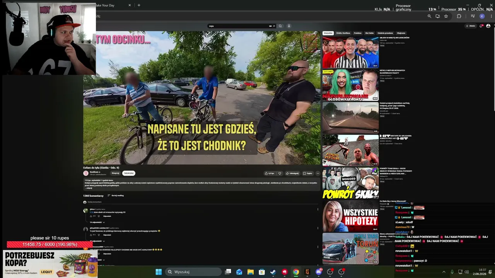Open the 'Wszystkie hipotezy' video thumbnail
The width and height of the screenshot is (495, 278).
[x=350, y=216]
